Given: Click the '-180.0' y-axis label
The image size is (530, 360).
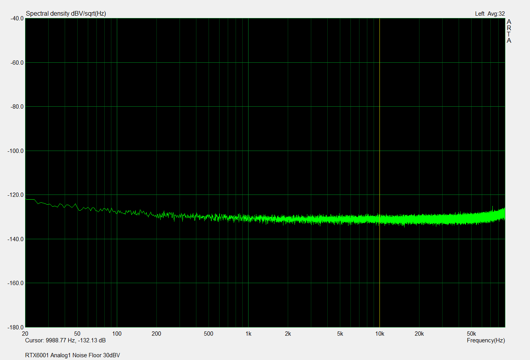Looking at the screenshot, I should point(16,327).
